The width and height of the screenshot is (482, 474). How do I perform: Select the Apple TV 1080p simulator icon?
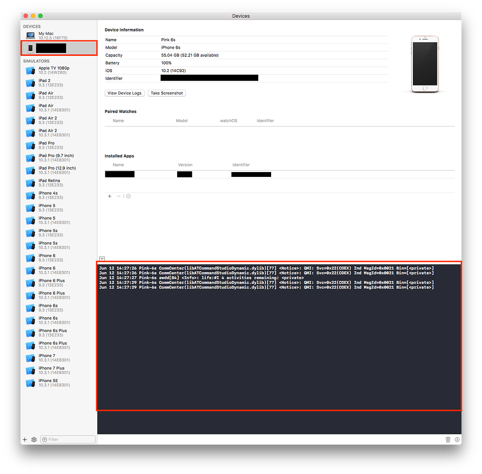click(x=30, y=70)
